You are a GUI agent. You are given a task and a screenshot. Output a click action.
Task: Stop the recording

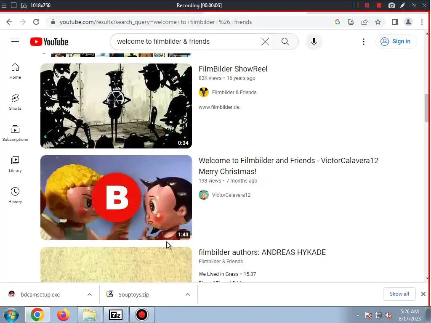coord(379,5)
